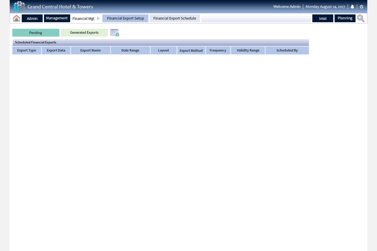Image resolution: width=377 pixels, height=251 pixels.
Task: Click the Scheduled By column header
Action: coord(287,50)
